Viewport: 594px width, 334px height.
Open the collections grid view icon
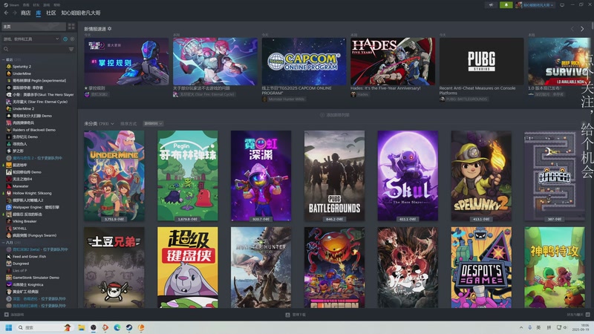coord(71,27)
